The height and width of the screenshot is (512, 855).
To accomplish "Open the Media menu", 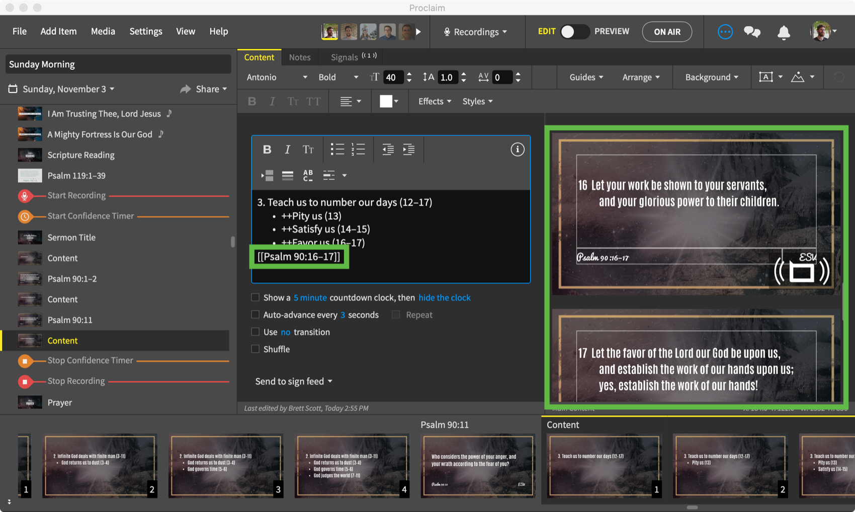I will 103,31.
